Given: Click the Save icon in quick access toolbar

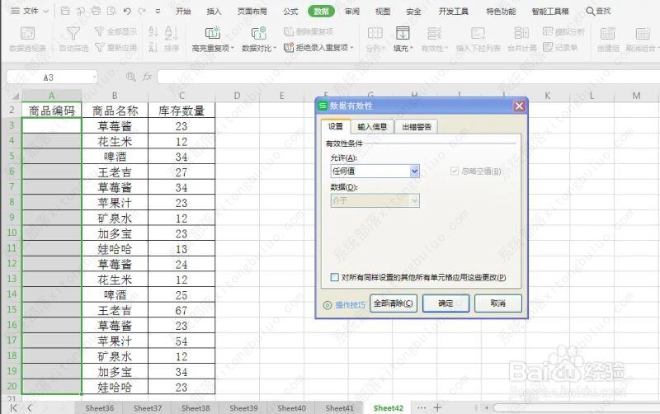Looking at the screenshot, I should pos(65,12).
